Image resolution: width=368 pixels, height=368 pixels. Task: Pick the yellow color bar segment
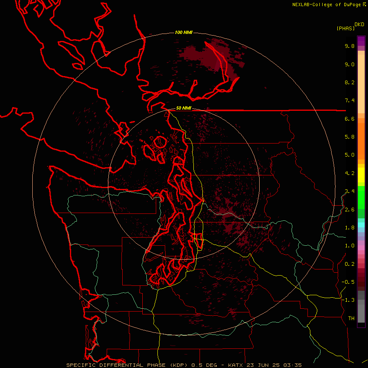click(361, 175)
